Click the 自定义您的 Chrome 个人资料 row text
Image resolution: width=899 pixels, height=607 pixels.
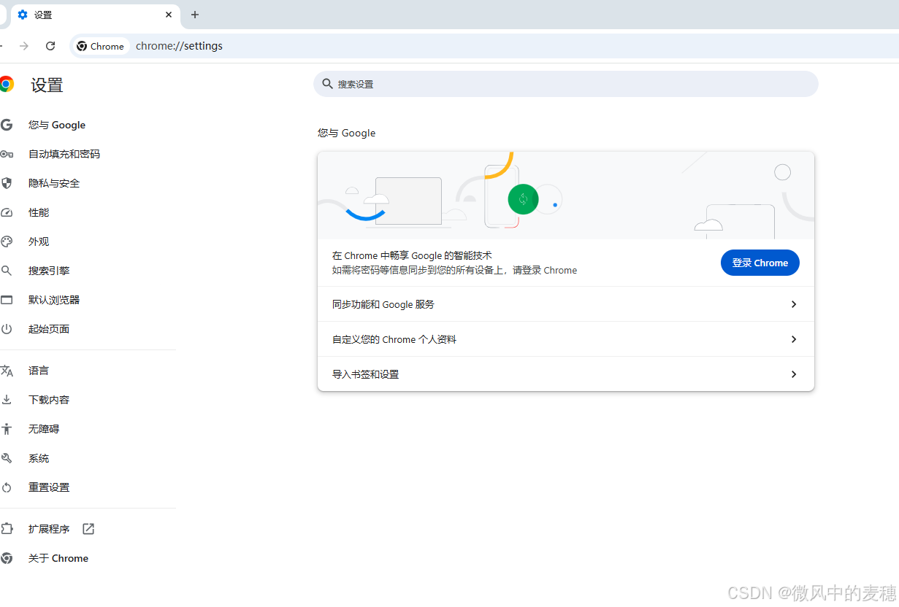pos(394,339)
